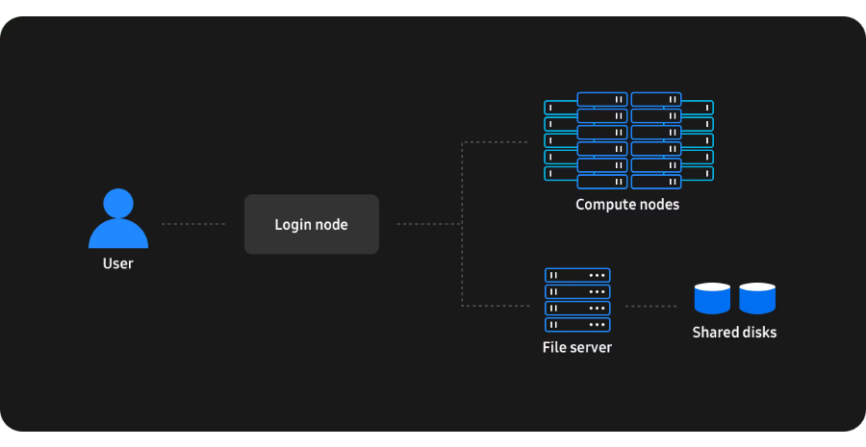Click dashed line between User and Login node
This screenshot has width=866, height=447.
[193, 224]
